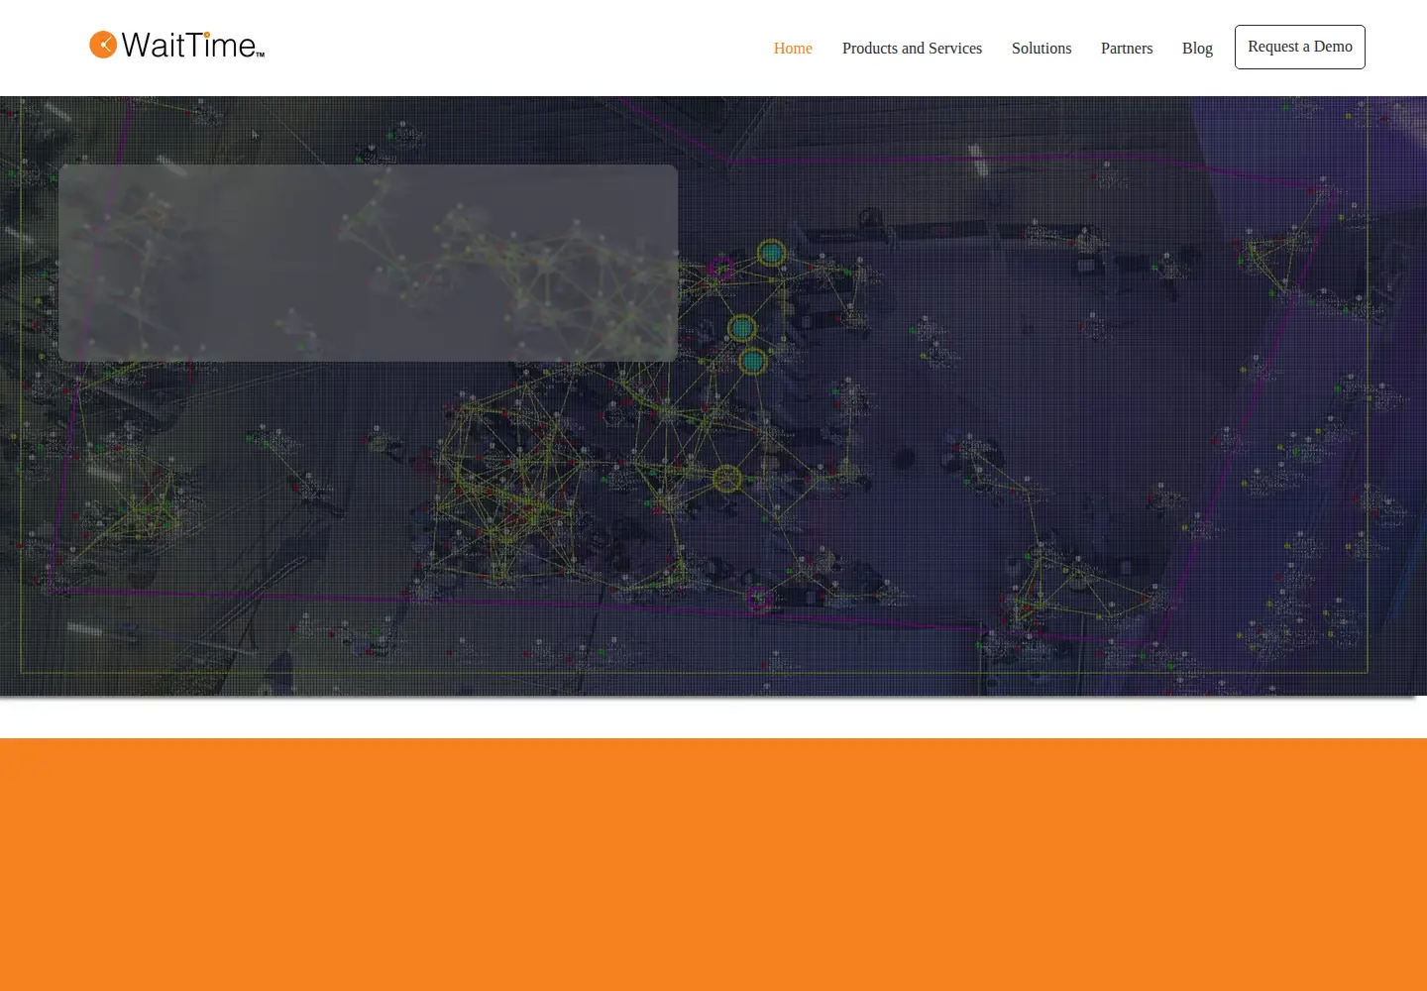The height and width of the screenshot is (991, 1427).
Task: Click the WaitTime logo
Action: click(177, 45)
